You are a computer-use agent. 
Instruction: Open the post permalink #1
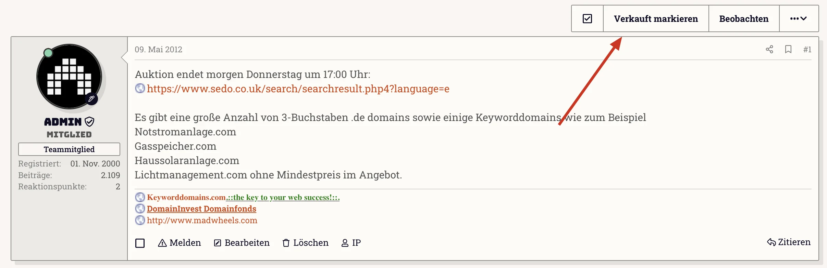click(807, 50)
